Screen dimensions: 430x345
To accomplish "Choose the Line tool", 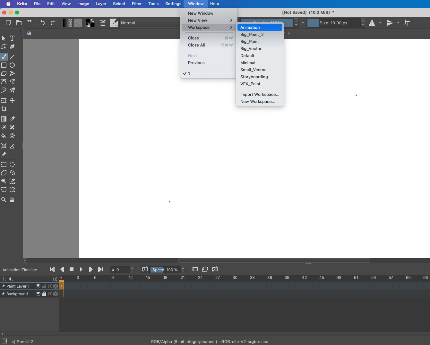I will 12,57.
